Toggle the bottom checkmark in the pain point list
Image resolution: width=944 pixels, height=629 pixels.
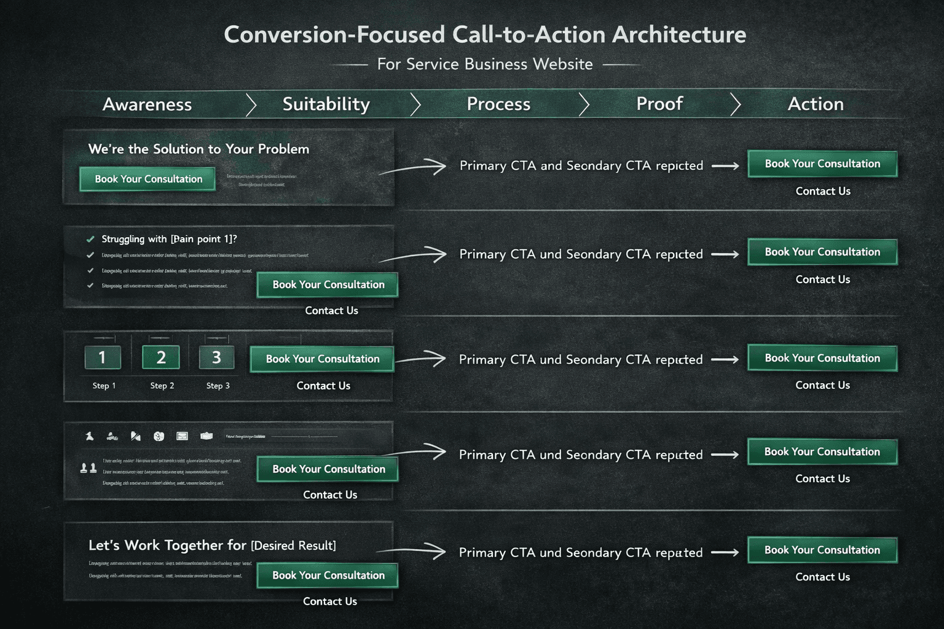pos(90,286)
